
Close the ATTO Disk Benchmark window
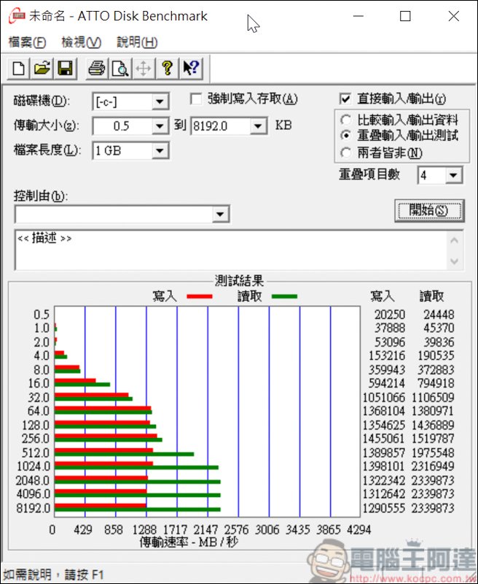[453, 16]
